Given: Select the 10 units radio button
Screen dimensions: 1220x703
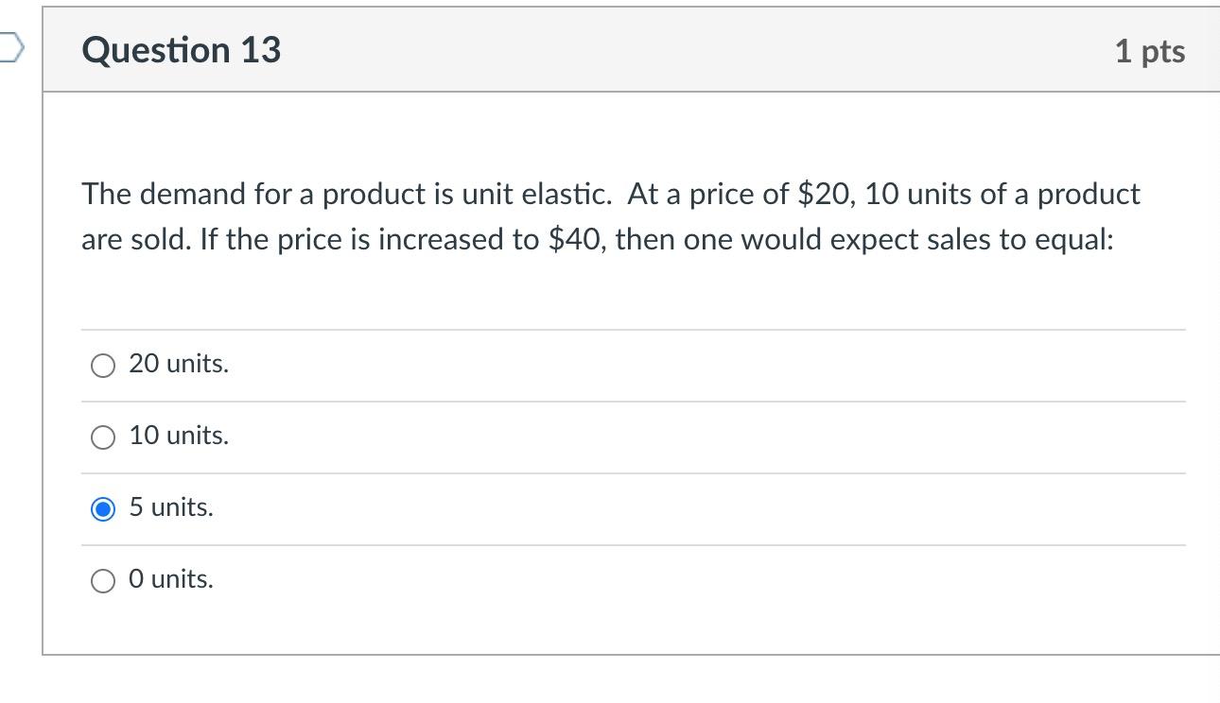Looking at the screenshot, I should point(103,437).
